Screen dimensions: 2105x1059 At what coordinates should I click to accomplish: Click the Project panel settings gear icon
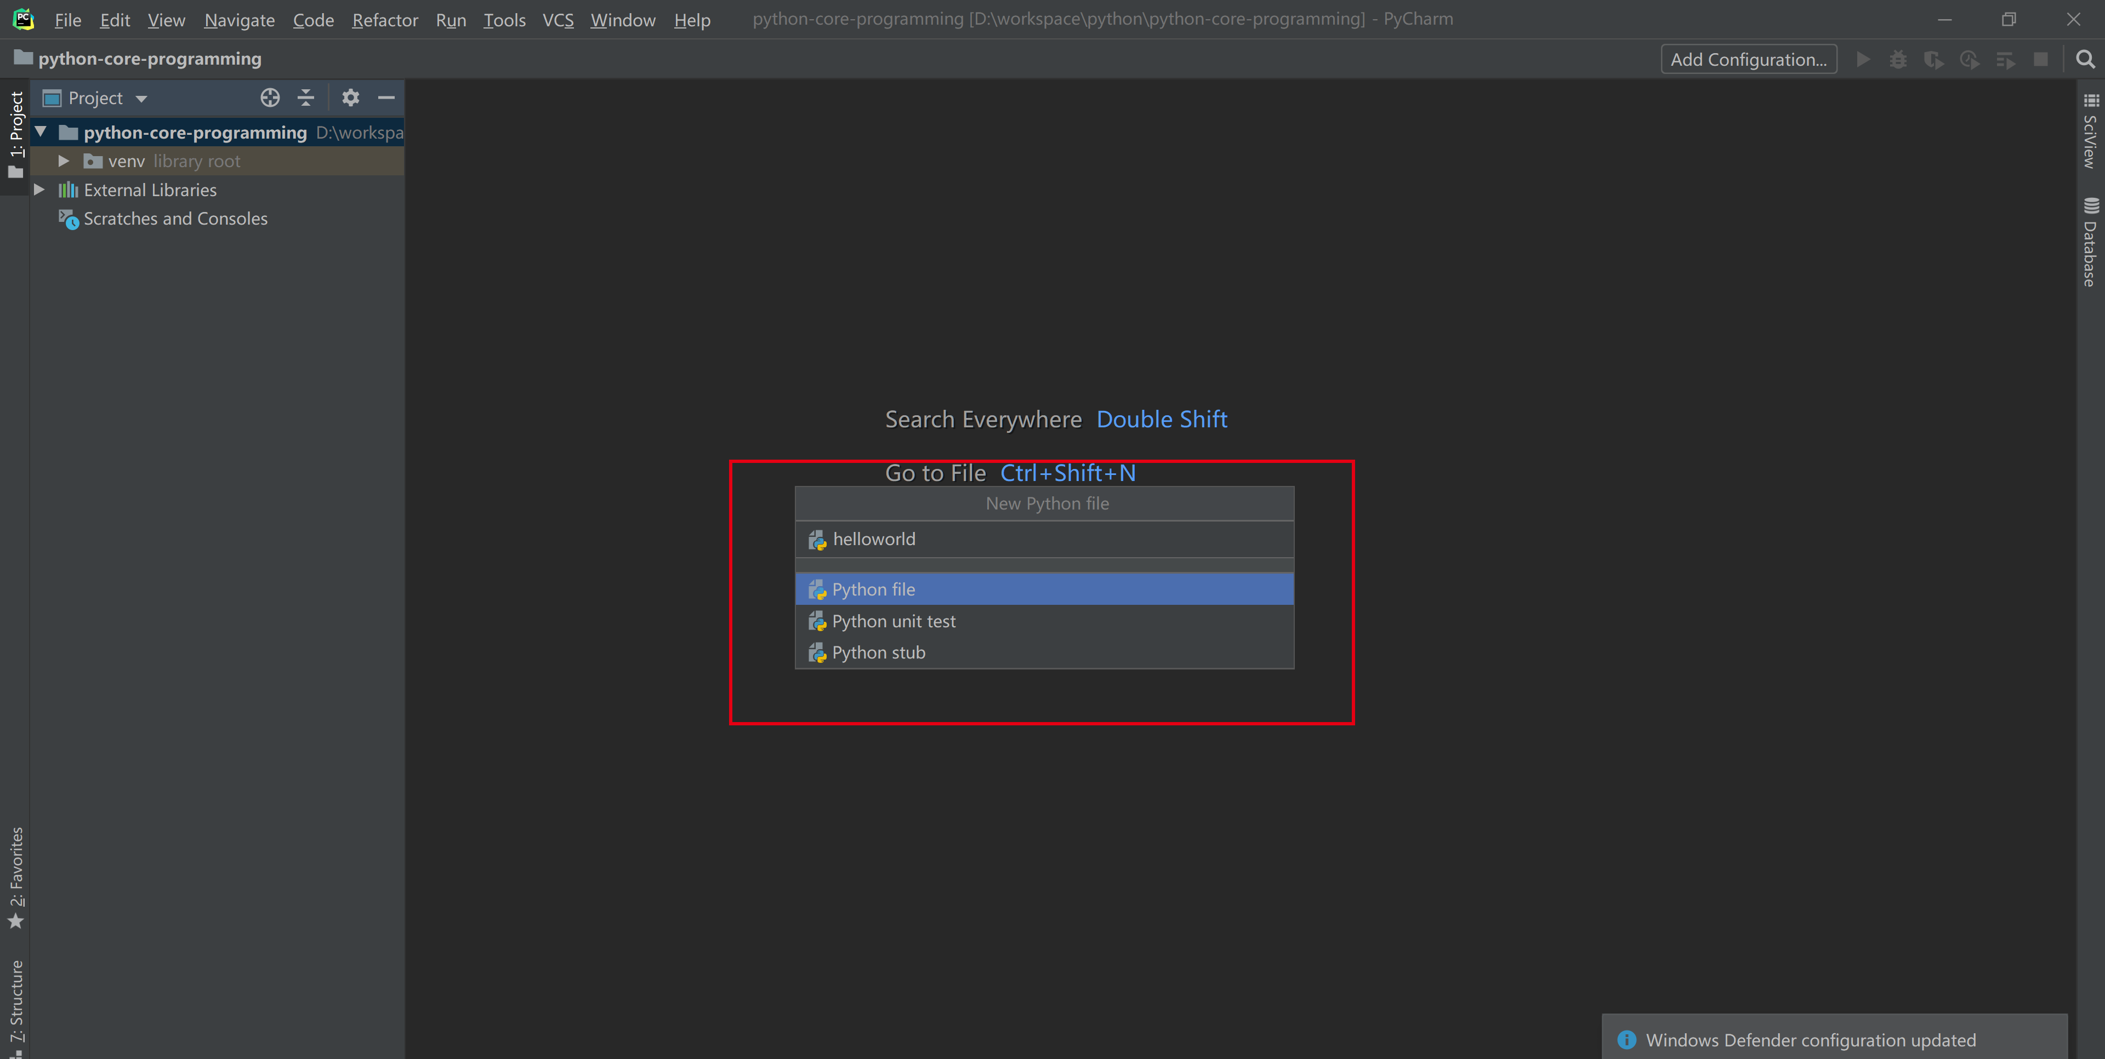349,98
